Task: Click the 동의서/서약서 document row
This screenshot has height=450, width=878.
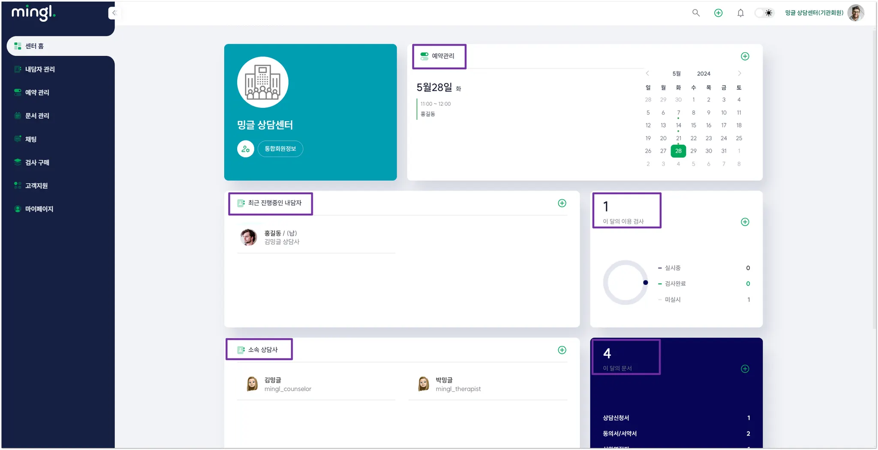Action: point(677,434)
